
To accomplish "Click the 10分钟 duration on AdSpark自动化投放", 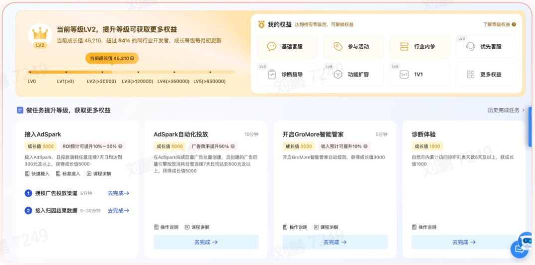I will 251,134.
